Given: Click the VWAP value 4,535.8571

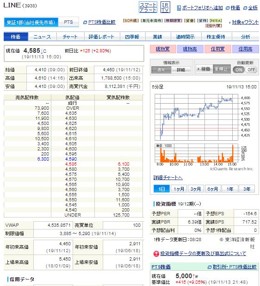Looking at the screenshot, I should (59, 225).
